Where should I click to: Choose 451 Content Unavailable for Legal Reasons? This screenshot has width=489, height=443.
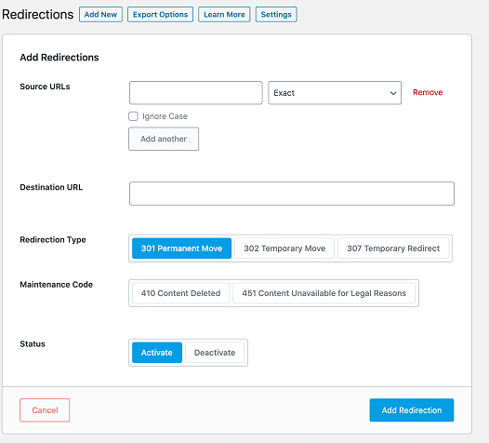[324, 293]
